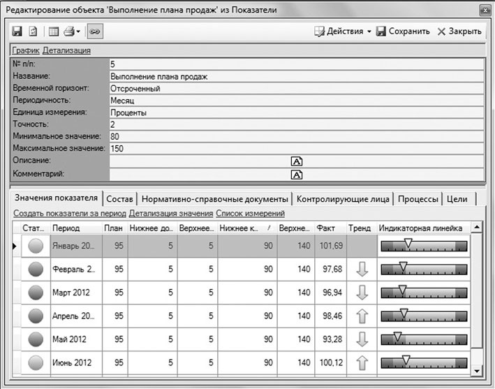The height and width of the screenshot is (389, 495).
Task: Toggle the chain link toolbar button
Action: tap(94, 31)
